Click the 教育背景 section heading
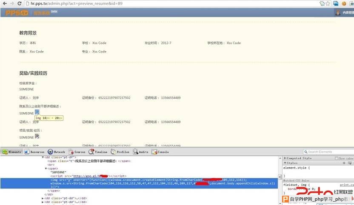This screenshot has height=205, width=354. [28, 33]
